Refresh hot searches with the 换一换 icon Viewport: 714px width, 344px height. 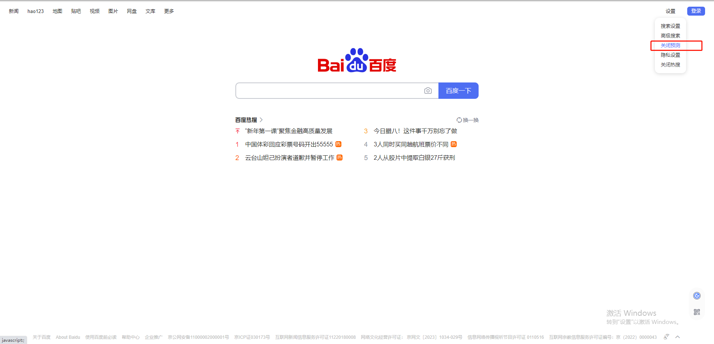pos(459,120)
